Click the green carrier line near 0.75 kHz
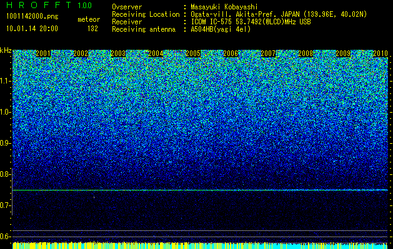The height and width of the screenshot is (249, 393). tap(200, 190)
